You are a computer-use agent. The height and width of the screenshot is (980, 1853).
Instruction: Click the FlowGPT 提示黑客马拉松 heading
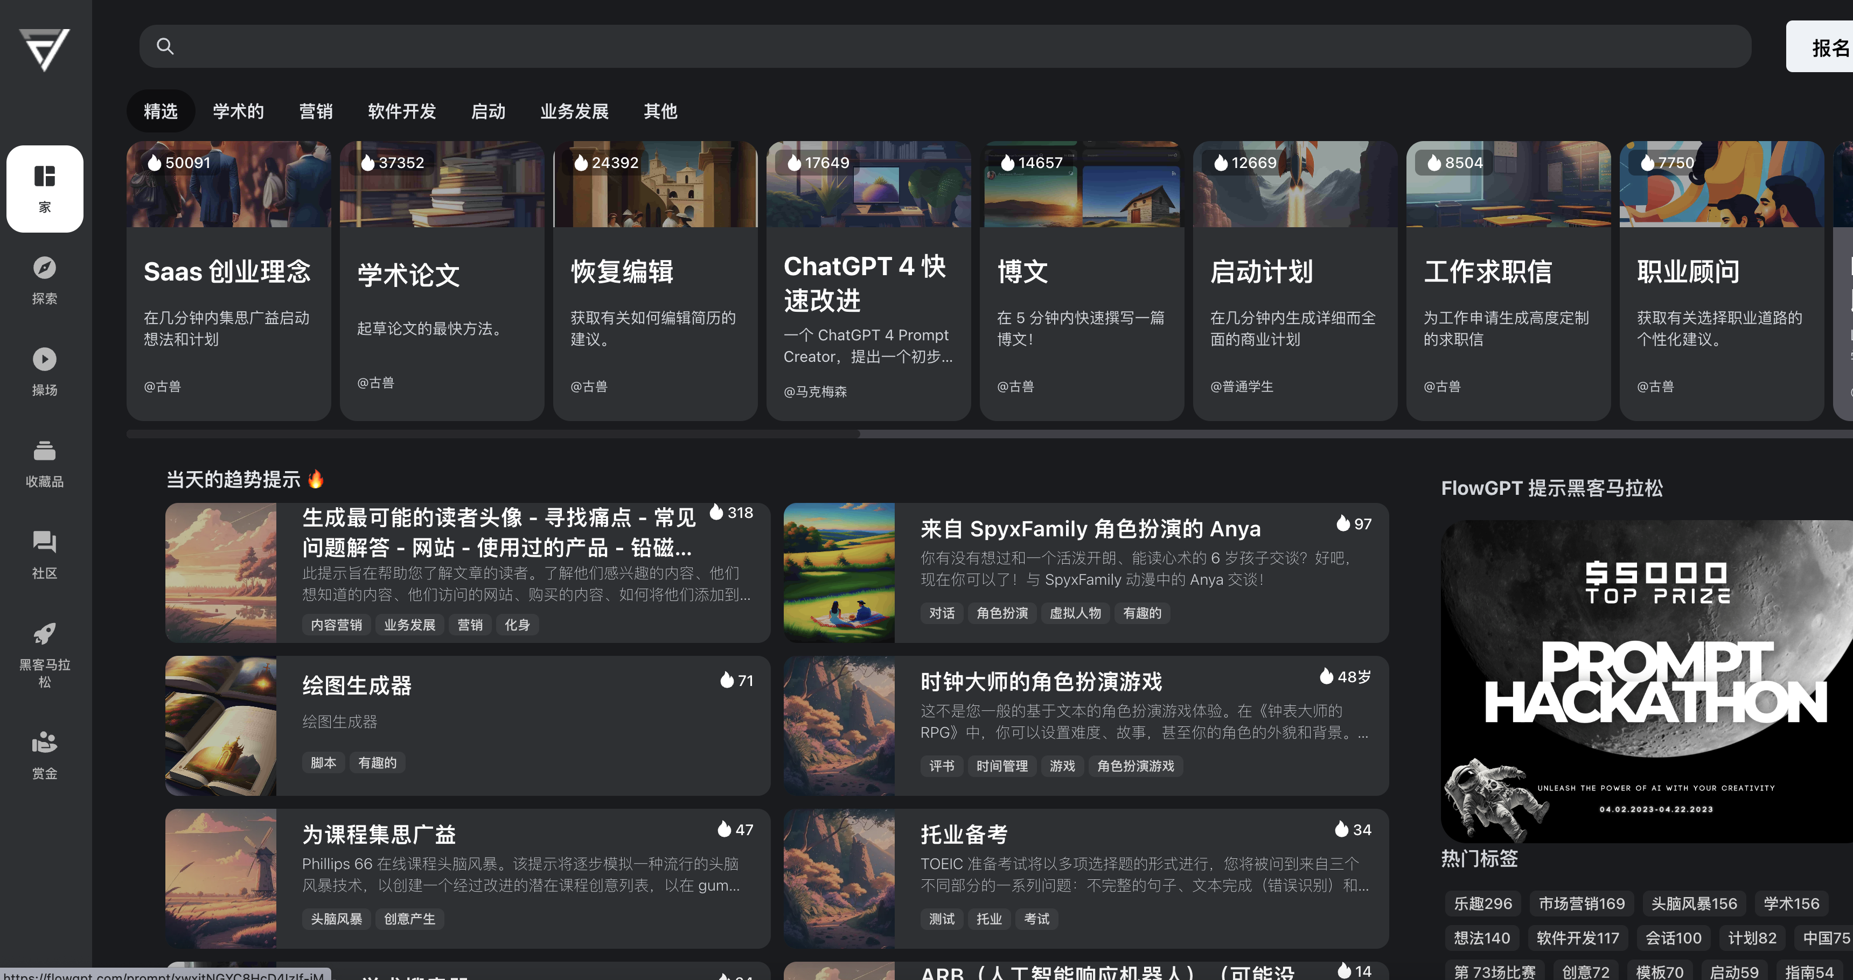(1551, 488)
